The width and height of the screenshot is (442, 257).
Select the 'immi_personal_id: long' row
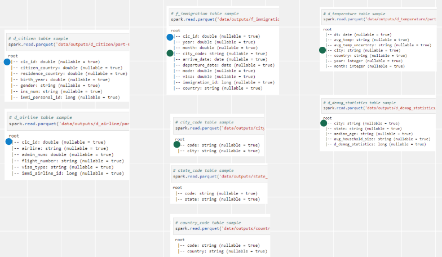tap(66, 97)
